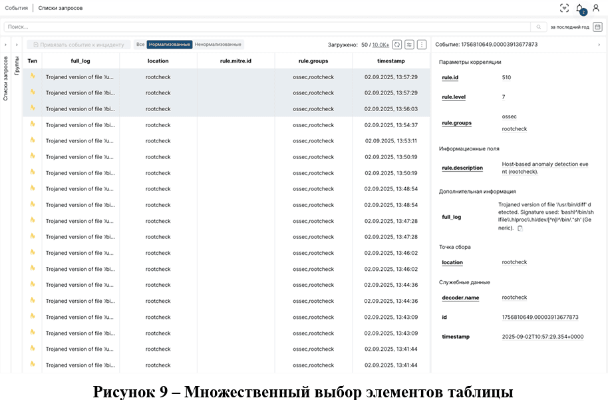Open the three-dot table options menu
The image size is (608, 400).
[x=421, y=45]
